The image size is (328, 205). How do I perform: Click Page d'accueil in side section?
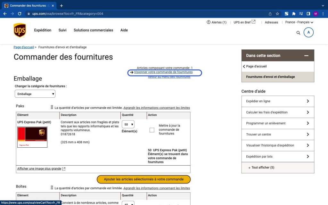256,66
